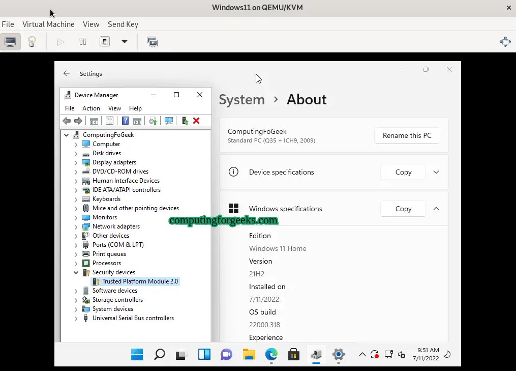Mute system volume from the system tray
This screenshot has height=371, width=516.
point(402,355)
